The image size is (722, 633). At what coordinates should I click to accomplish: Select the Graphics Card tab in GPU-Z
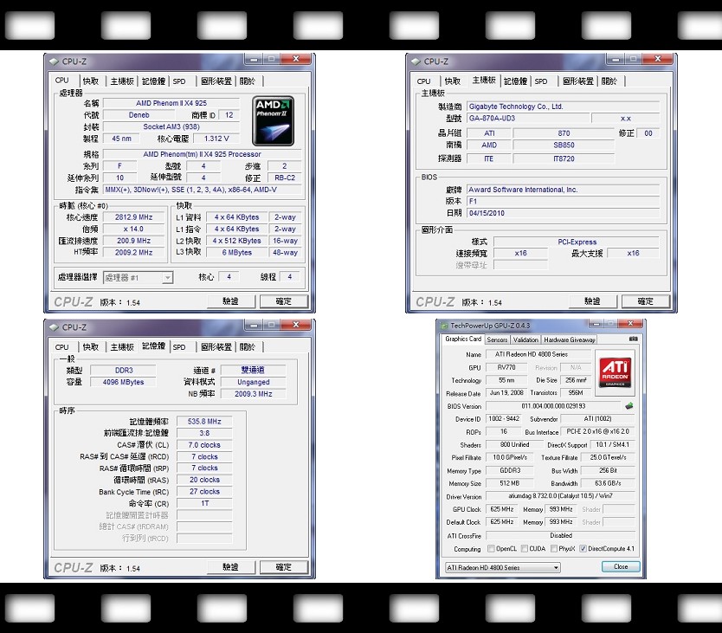click(x=463, y=339)
